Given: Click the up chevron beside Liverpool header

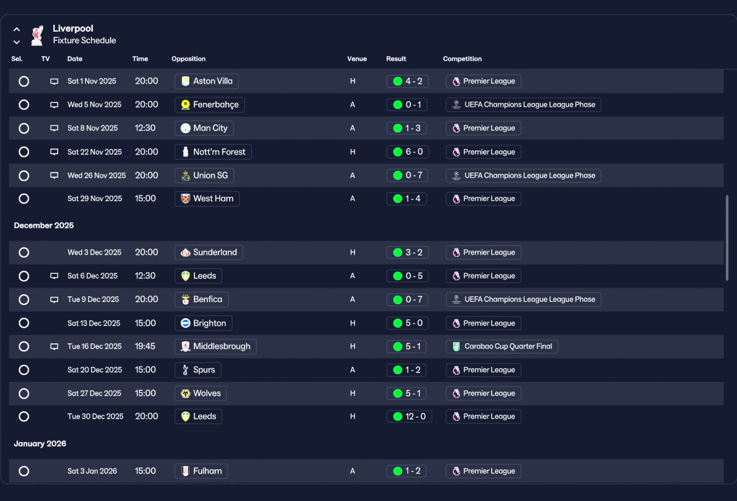Looking at the screenshot, I should click(x=17, y=29).
